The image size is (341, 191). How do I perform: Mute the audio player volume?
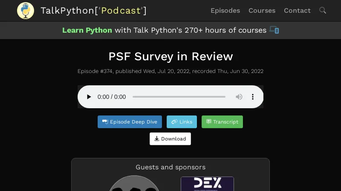click(239, 97)
